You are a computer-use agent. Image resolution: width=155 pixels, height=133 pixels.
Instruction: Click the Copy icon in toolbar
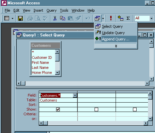[62, 18]
